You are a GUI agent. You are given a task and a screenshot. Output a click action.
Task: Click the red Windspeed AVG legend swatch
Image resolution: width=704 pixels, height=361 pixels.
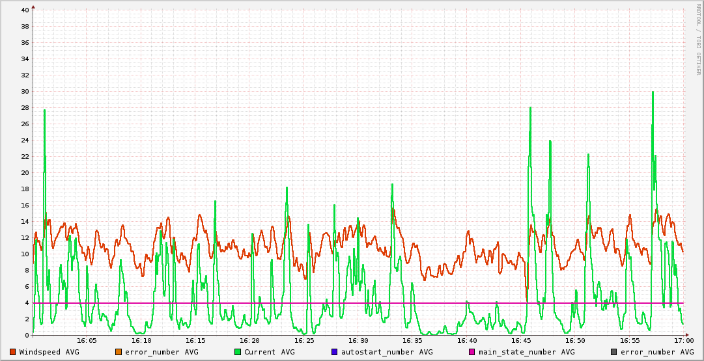pyautogui.click(x=12, y=352)
